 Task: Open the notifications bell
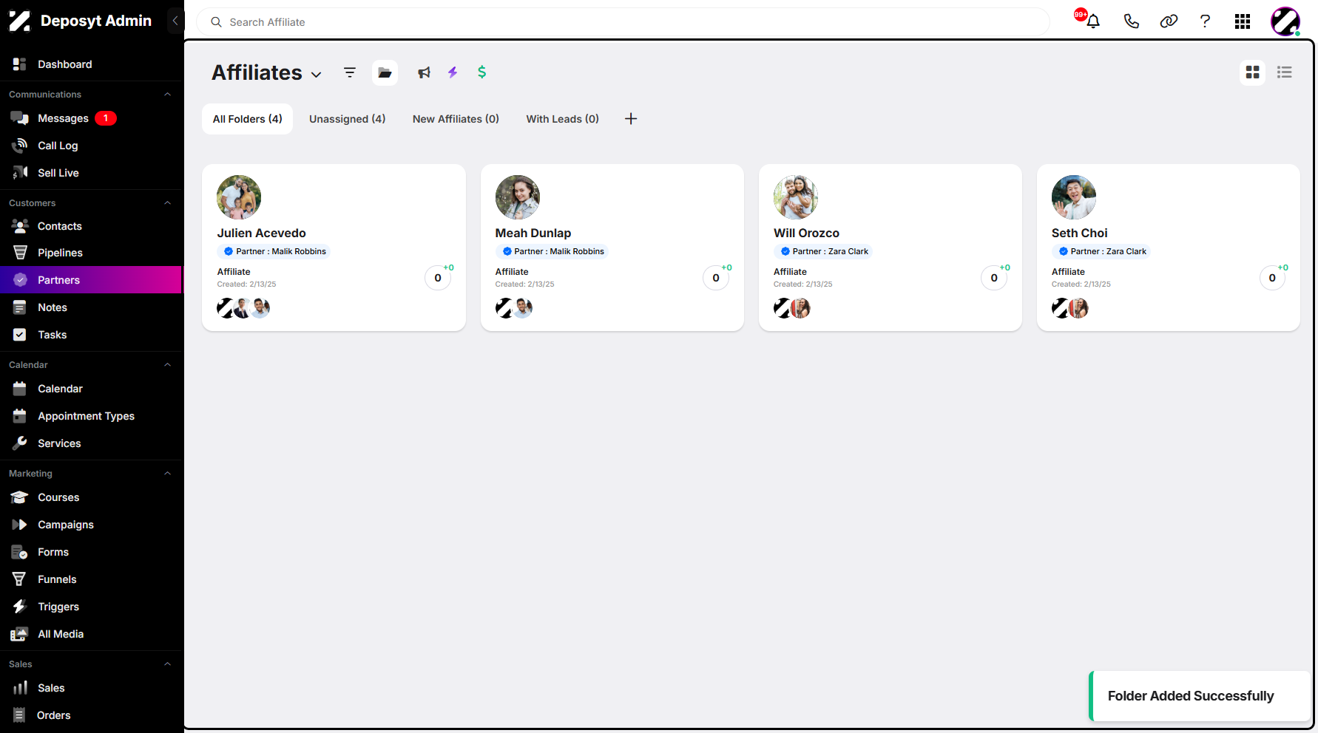tap(1093, 21)
